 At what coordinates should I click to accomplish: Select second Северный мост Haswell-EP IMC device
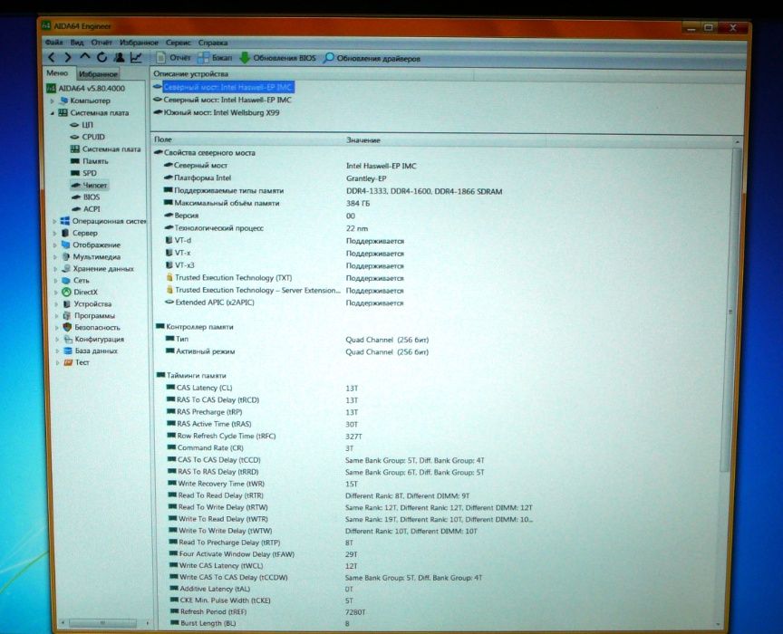click(223, 100)
